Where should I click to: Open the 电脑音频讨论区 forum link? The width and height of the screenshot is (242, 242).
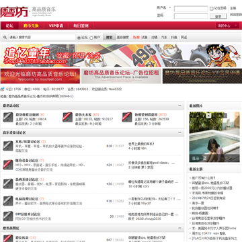(x=27, y=199)
